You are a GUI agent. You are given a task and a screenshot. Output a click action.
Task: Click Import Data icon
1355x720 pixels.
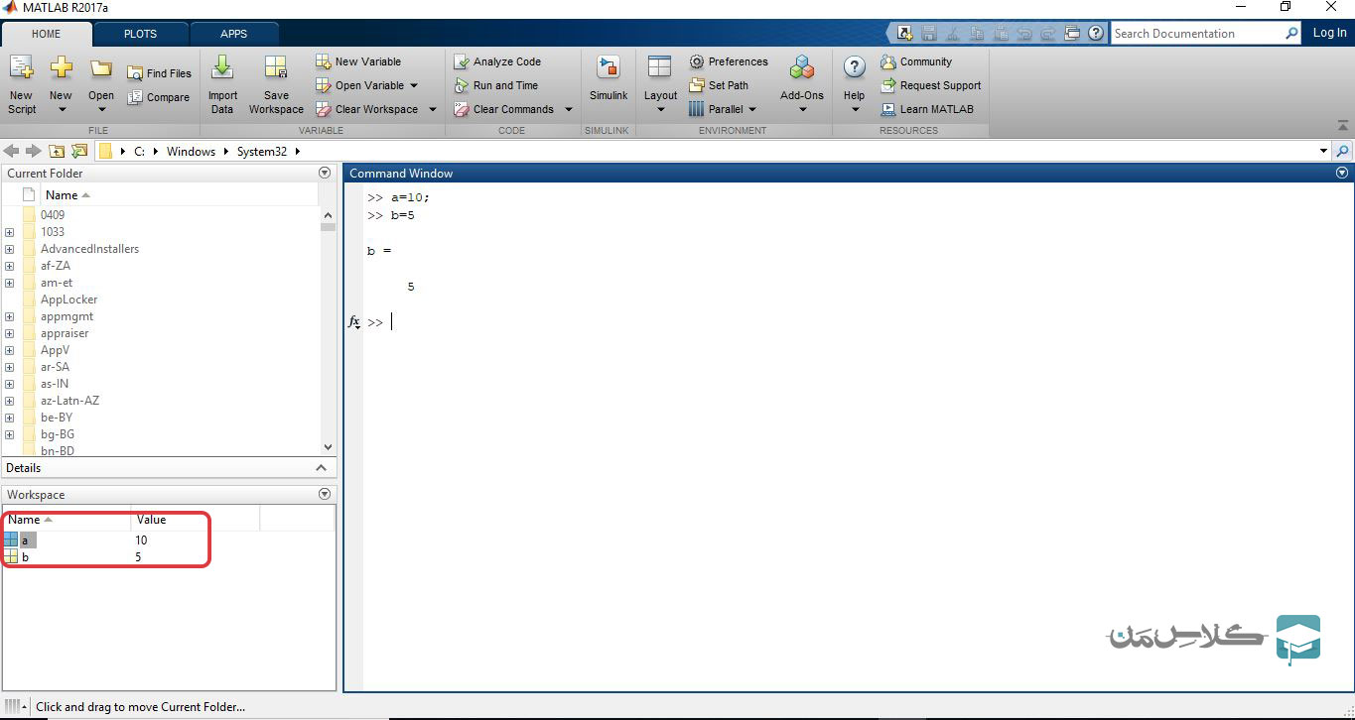(222, 67)
